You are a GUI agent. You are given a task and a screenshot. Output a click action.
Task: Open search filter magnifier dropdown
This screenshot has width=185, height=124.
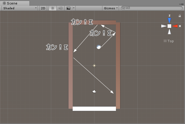(x=123, y=8)
